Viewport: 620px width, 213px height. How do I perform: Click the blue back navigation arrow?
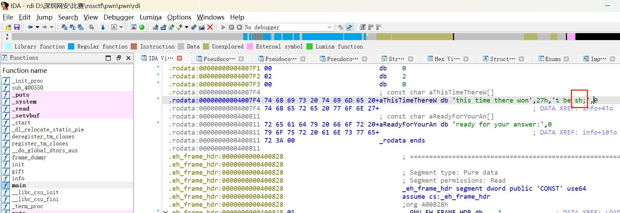click(x=30, y=27)
